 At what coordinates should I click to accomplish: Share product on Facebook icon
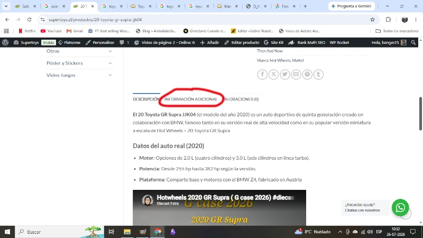pos(262,74)
